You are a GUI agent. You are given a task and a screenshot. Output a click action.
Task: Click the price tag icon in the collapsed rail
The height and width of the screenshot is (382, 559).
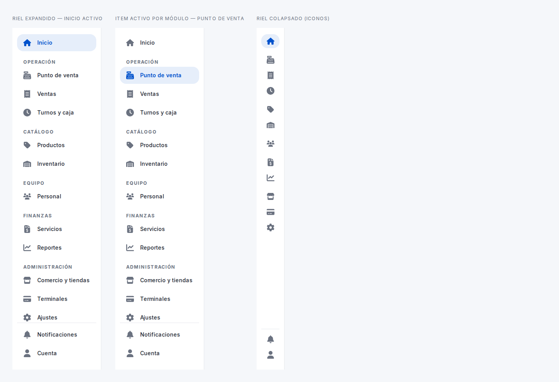click(271, 109)
